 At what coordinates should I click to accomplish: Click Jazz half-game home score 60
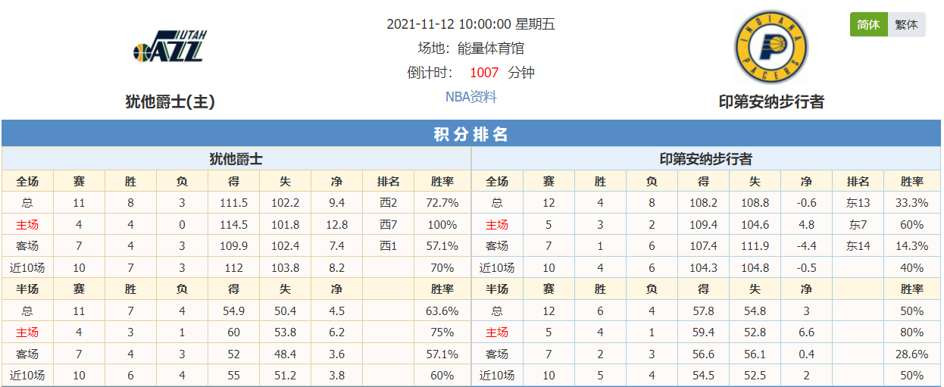click(x=234, y=332)
